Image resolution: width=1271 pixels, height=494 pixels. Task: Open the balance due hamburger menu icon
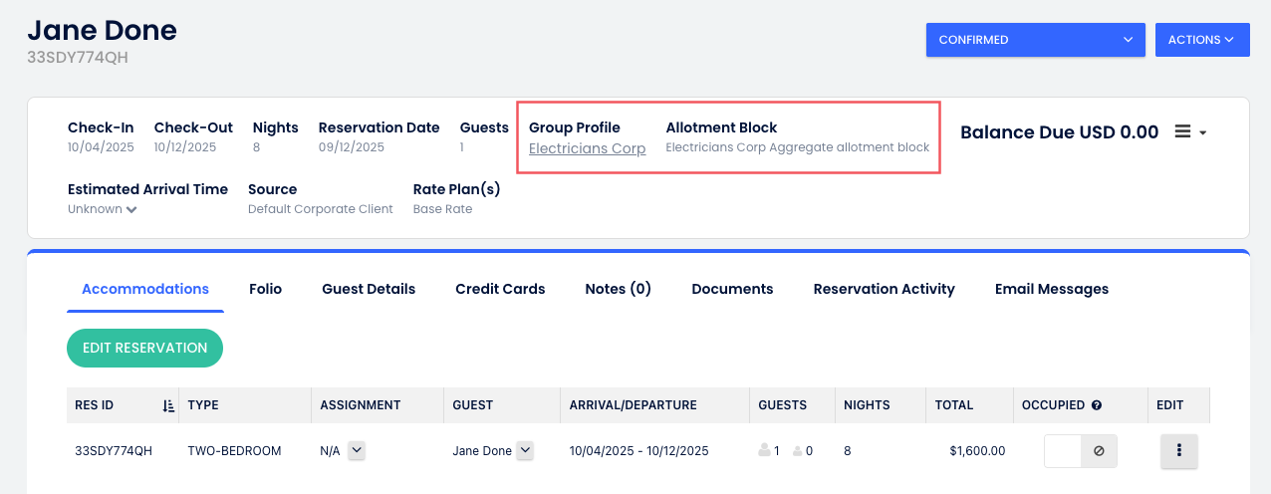point(1190,131)
